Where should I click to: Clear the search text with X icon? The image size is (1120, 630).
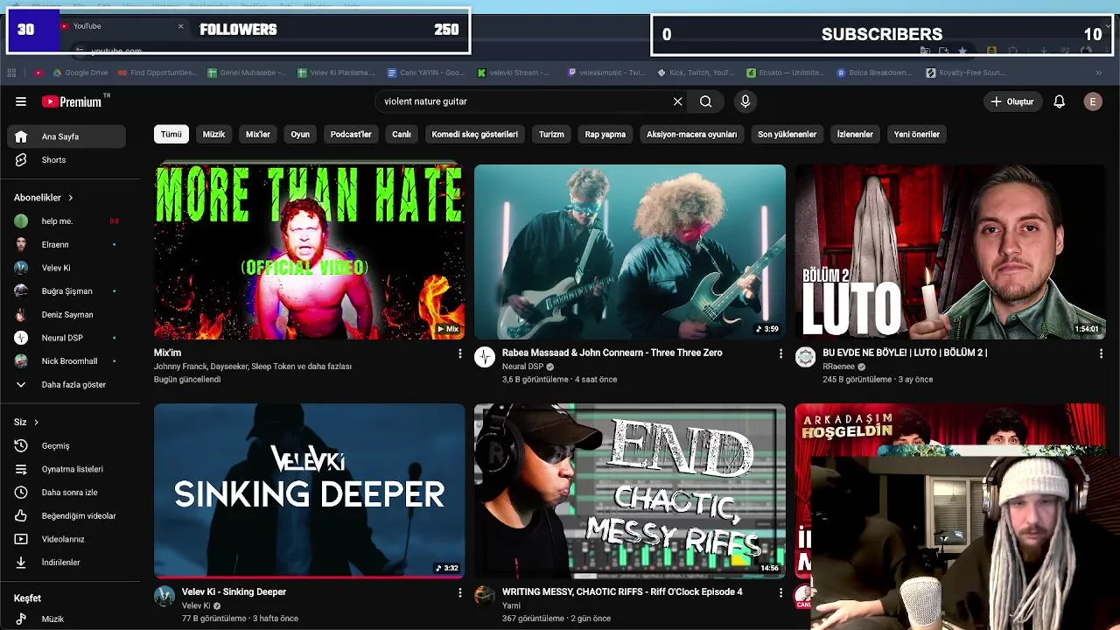click(x=677, y=101)
